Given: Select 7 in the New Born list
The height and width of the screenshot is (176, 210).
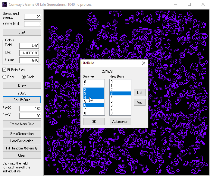Looking at the screenshot, I should (x=120, y=109).
